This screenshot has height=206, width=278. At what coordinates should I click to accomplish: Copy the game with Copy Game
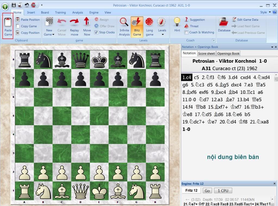point(26,26)
